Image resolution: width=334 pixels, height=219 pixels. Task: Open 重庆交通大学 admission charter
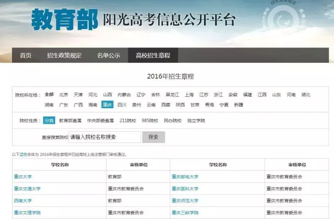27,189
